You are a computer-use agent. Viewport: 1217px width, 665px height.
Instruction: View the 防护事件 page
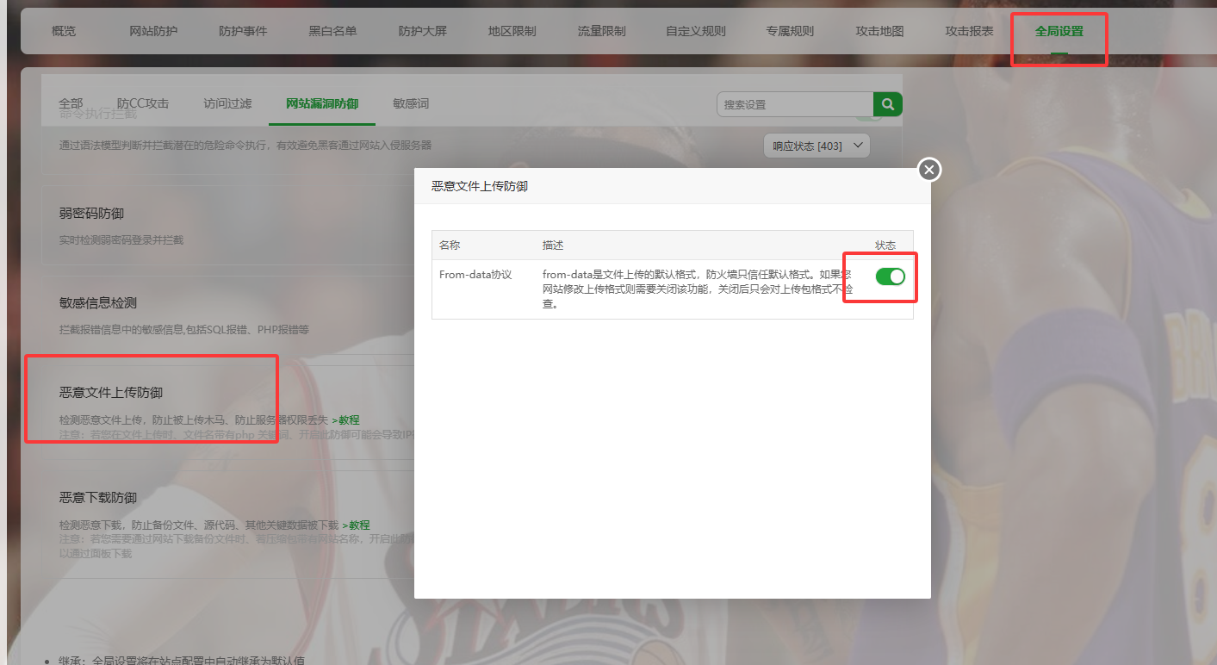tap(244, 30)
